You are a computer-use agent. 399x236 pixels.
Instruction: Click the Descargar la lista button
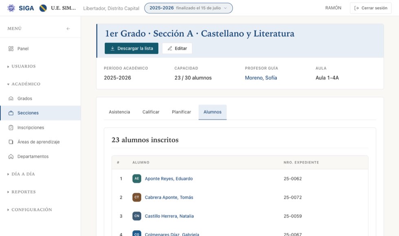(x=132, y=49)
